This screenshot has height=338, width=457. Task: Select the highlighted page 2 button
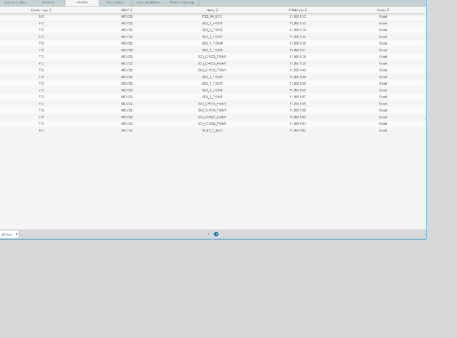[216, 234]
